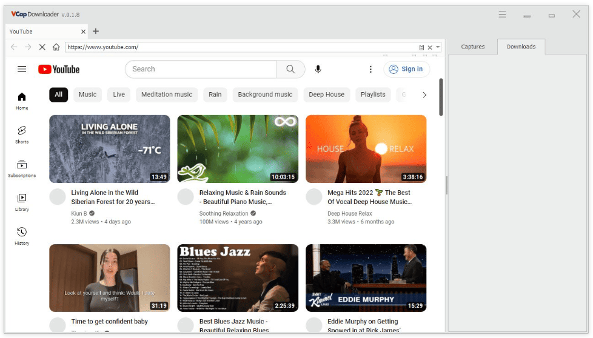593x338 pixels.
Task: Click title Mega Hits 2022
Action: point(369,197)
